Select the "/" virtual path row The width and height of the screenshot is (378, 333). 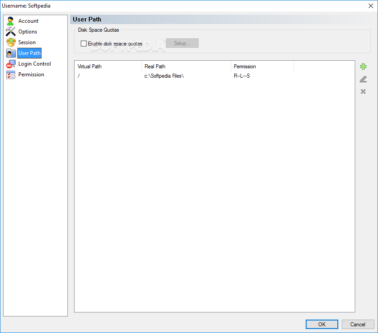pos(79,76)
